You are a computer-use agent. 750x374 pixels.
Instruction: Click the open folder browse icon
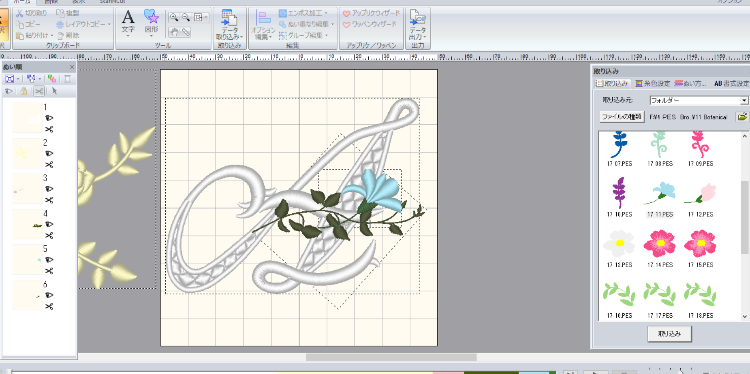742,117
